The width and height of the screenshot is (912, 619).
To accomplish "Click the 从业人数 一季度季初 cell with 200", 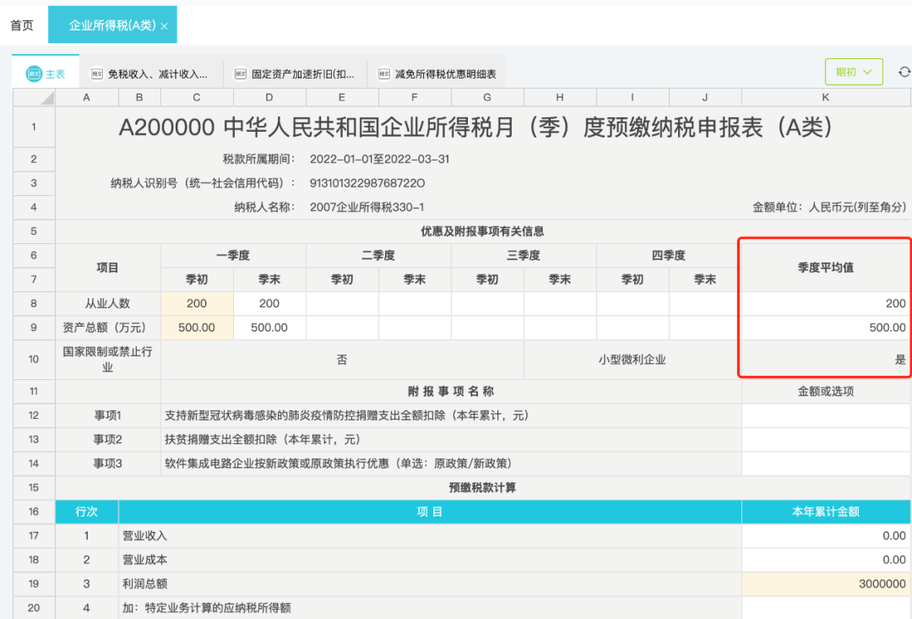I will click(196, 303).
